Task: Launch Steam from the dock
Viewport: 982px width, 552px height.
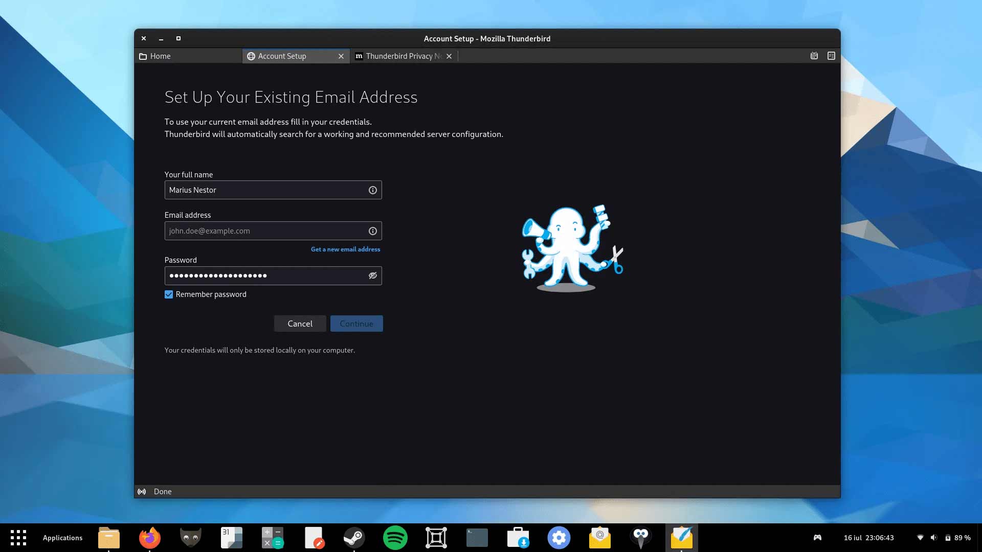Action: point(354,538)
